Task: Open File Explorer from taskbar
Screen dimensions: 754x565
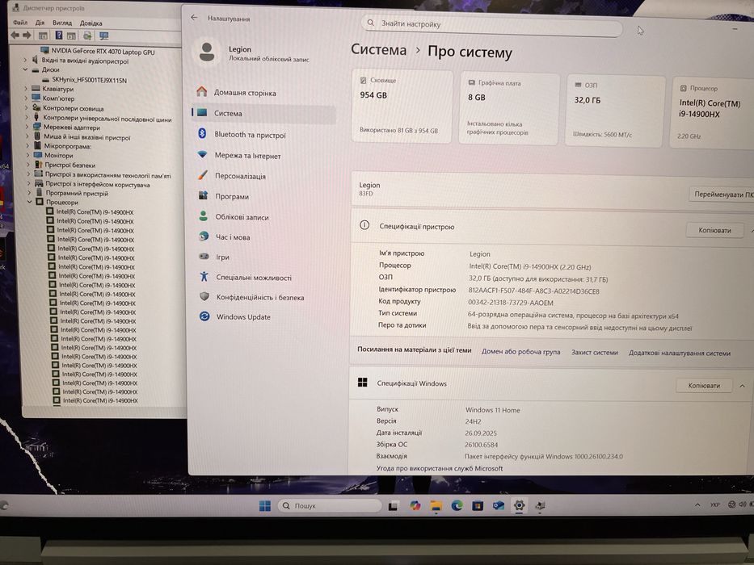Action: click(x=436, y=505)
